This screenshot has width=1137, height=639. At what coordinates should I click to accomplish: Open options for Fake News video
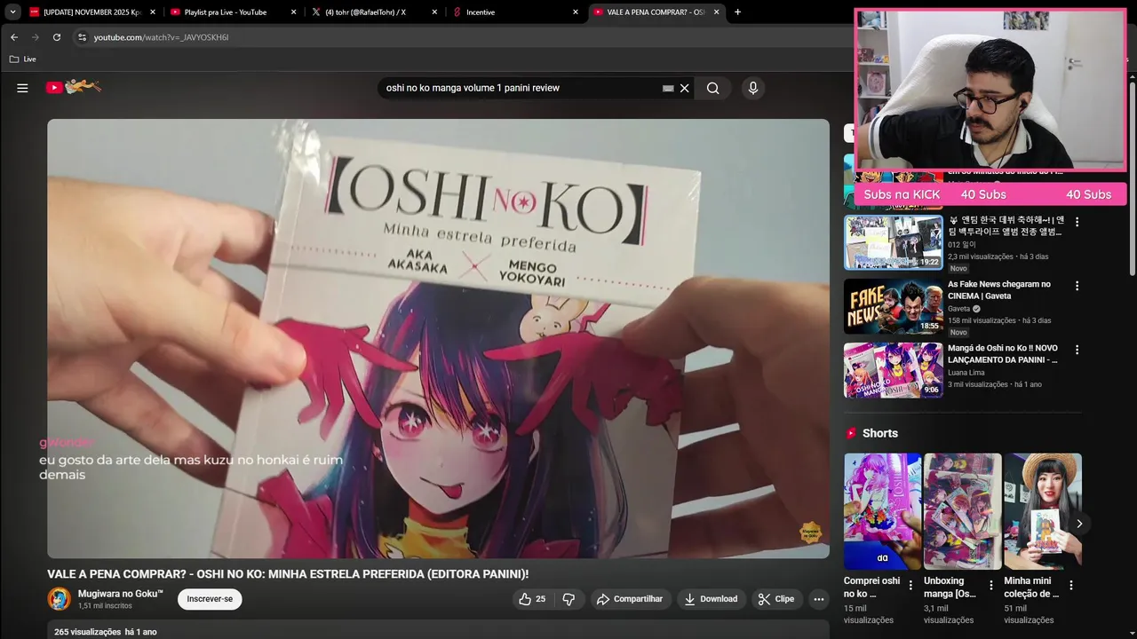click(x=1077, y=286)
